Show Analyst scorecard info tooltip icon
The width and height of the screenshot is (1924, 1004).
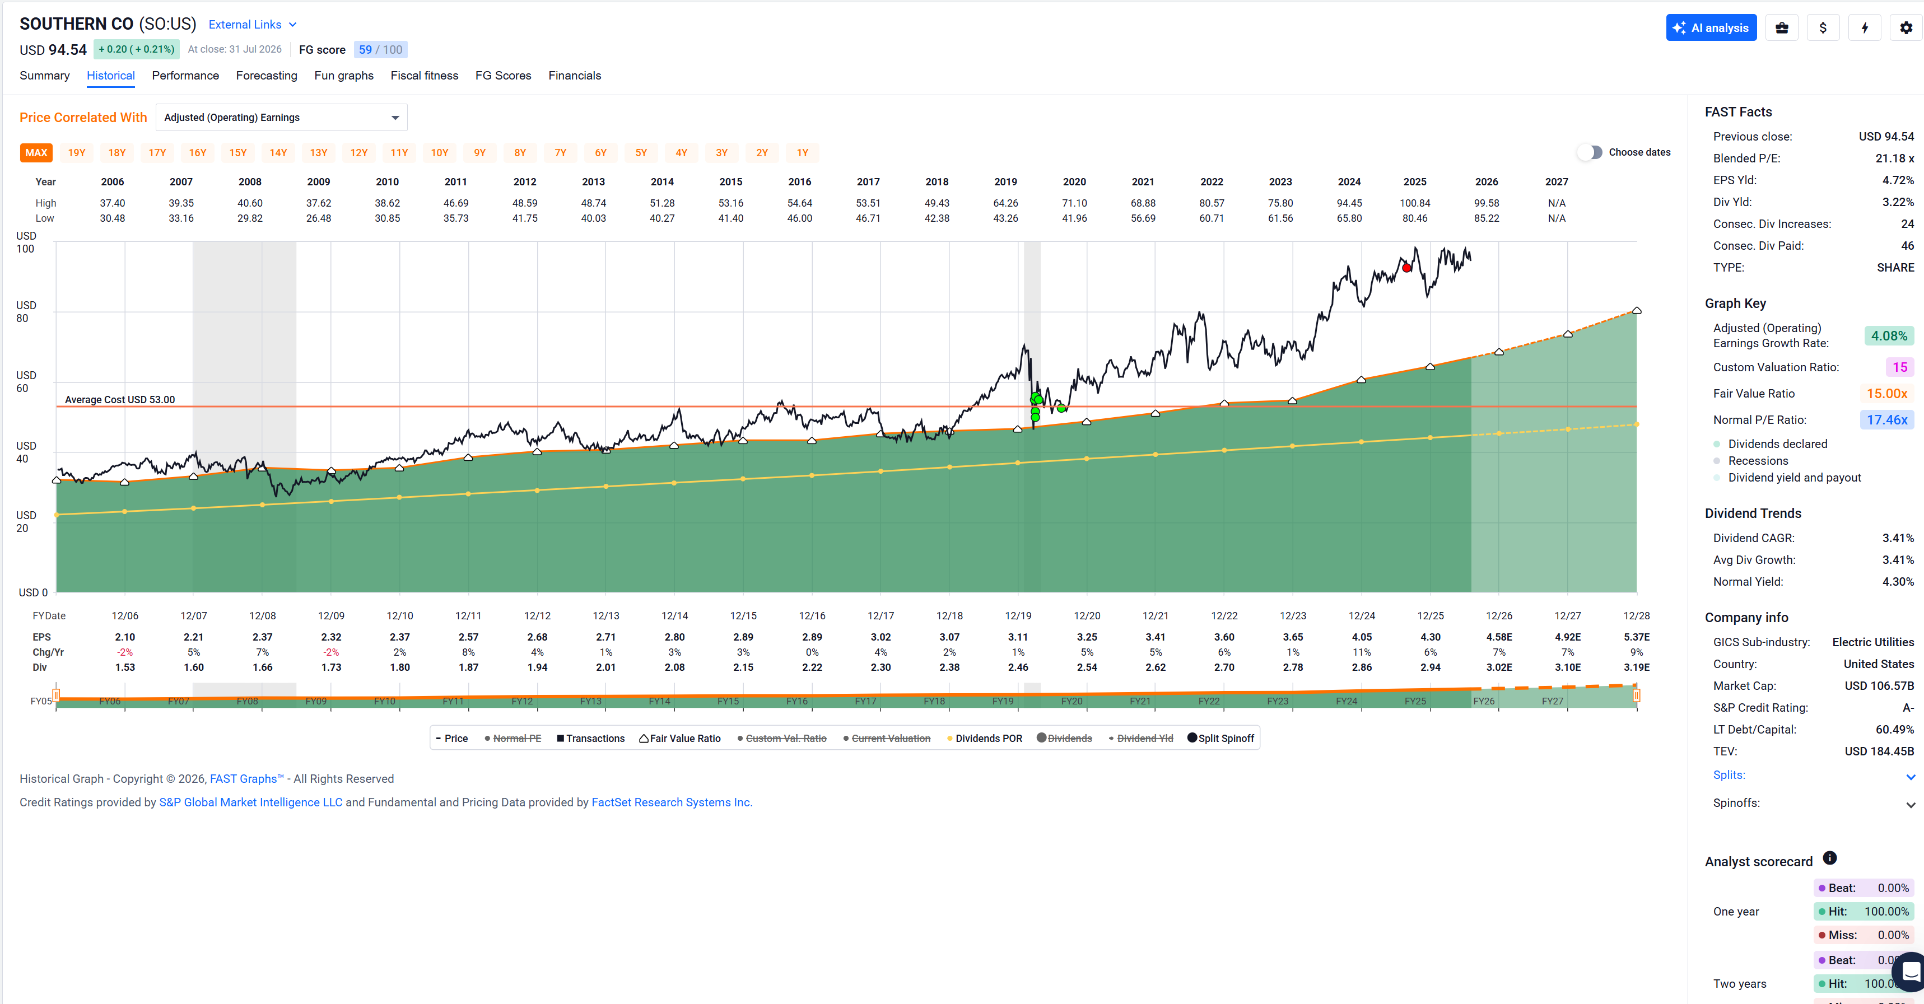pyautogui.click(x=1829, y=858)
